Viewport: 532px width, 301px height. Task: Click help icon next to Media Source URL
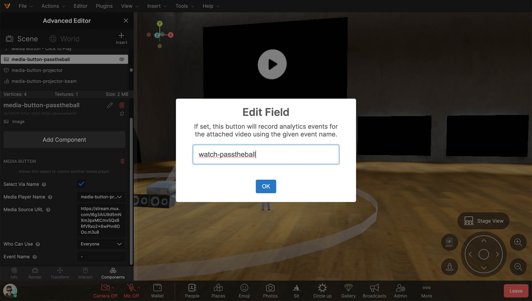48,210
